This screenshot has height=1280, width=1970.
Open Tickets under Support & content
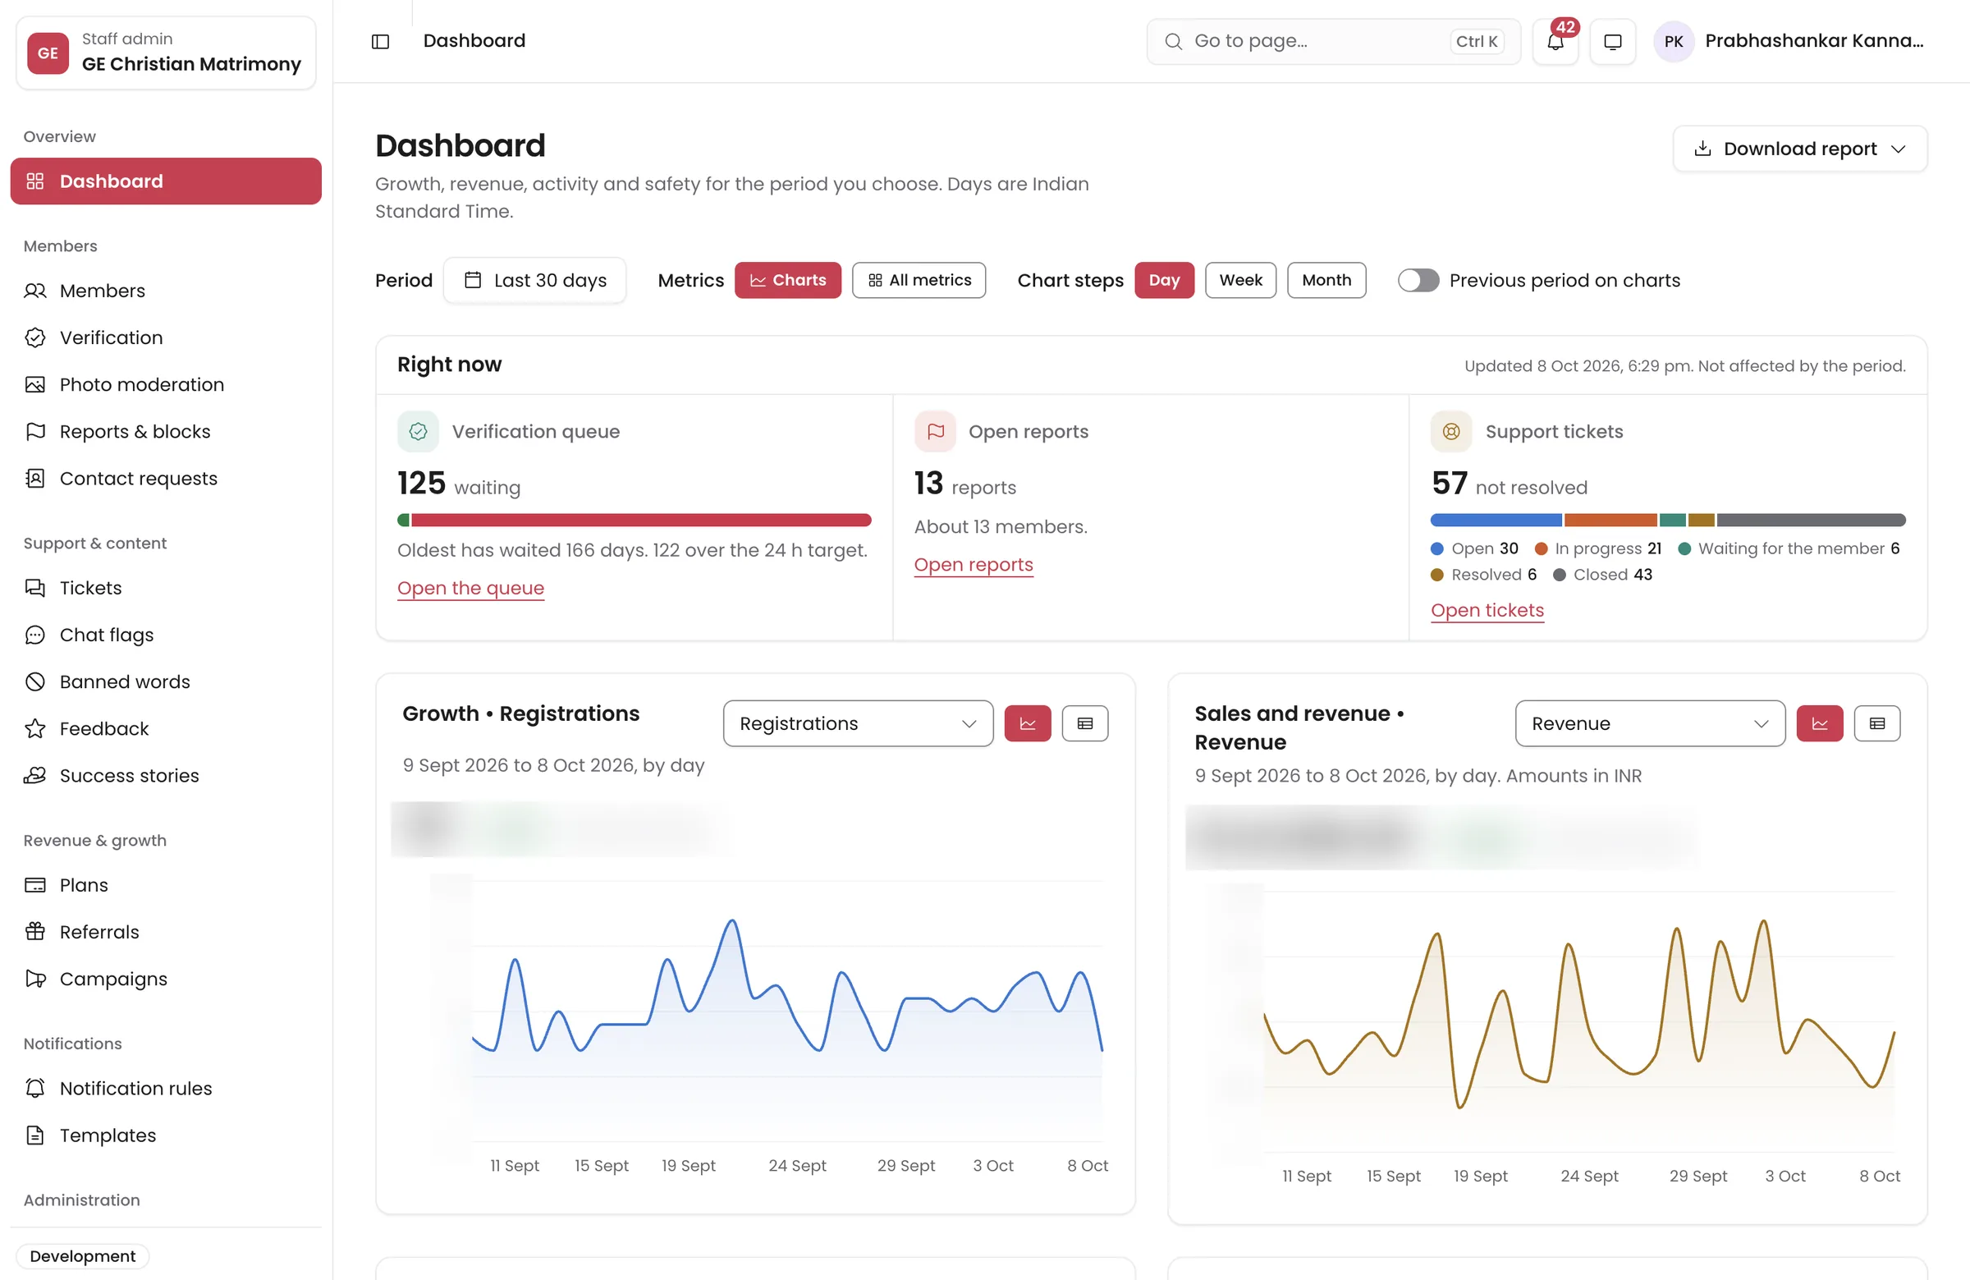pos(166,588)
